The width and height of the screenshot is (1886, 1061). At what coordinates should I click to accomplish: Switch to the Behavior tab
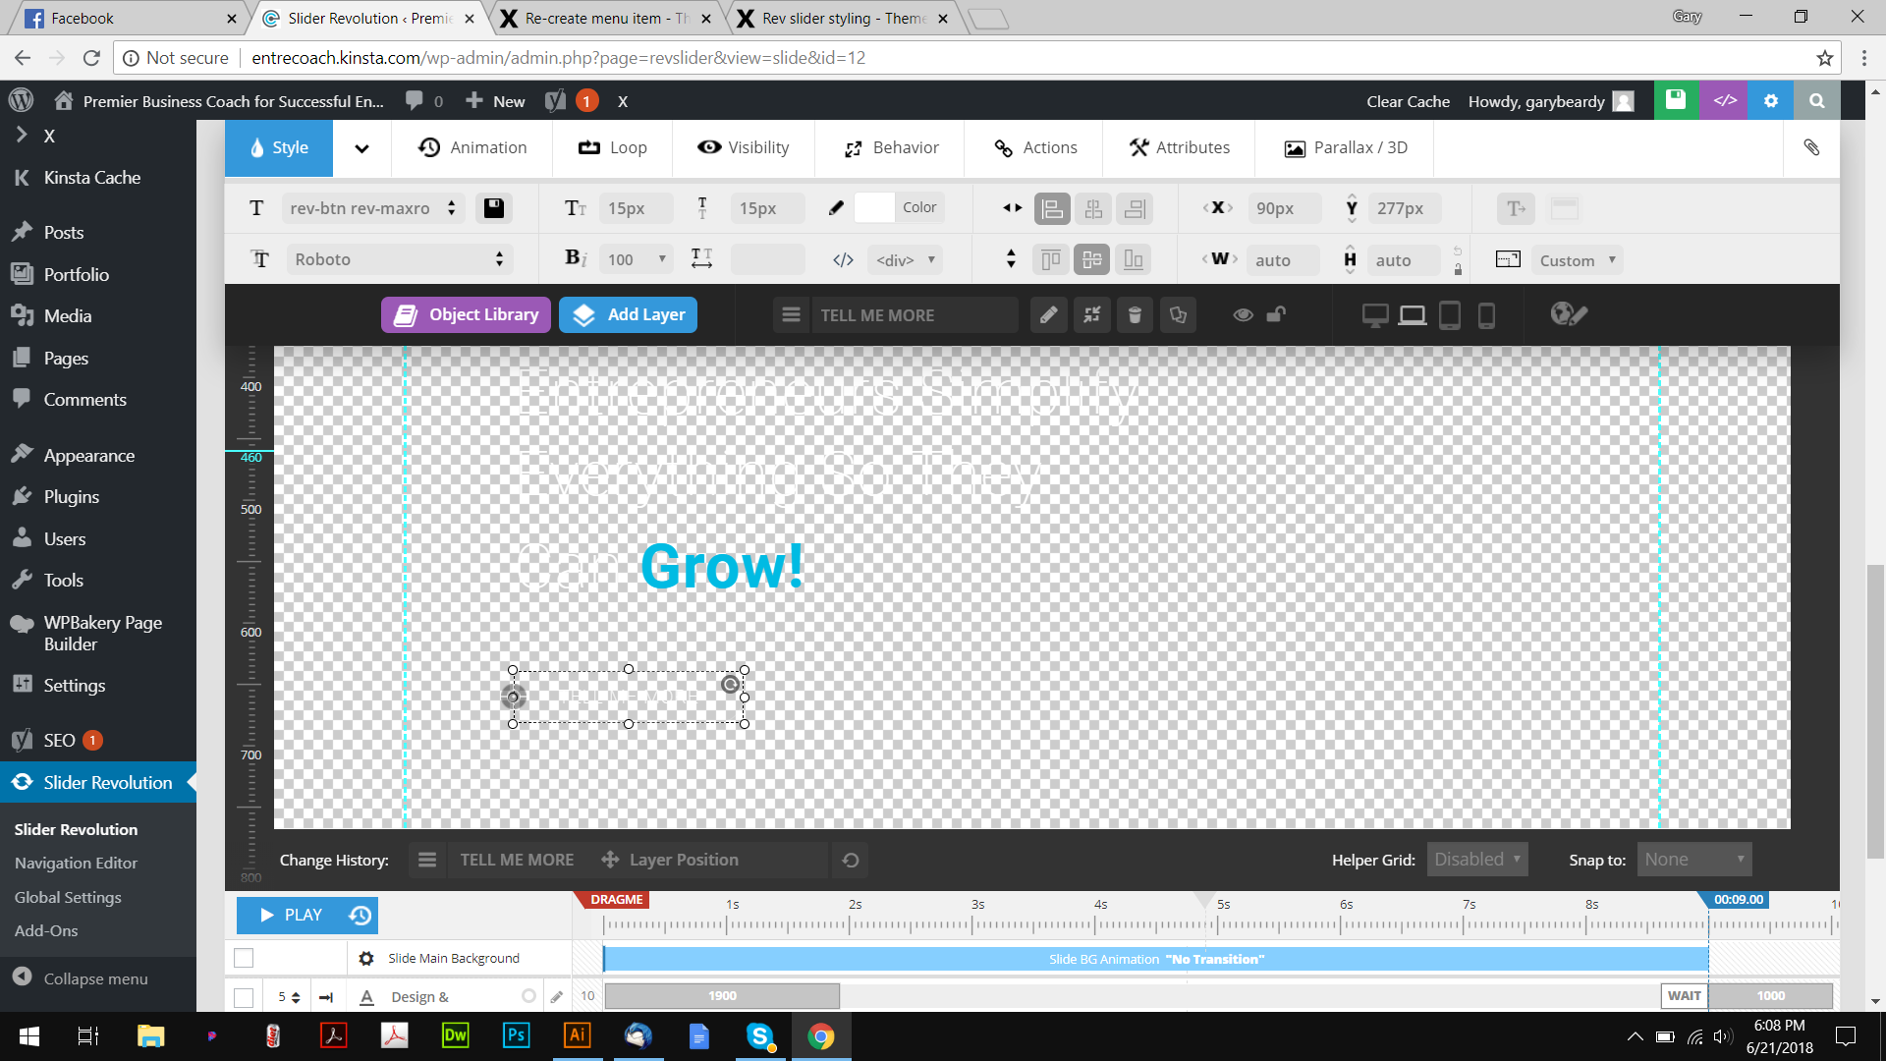[891, 147]
